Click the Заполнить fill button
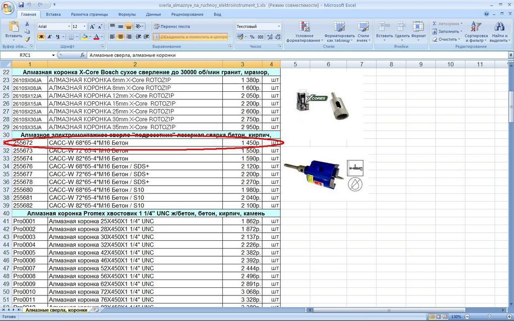Image resolution: width=514 pixels, height=321 pixels. pyautogui.click(x=446, y=32)
